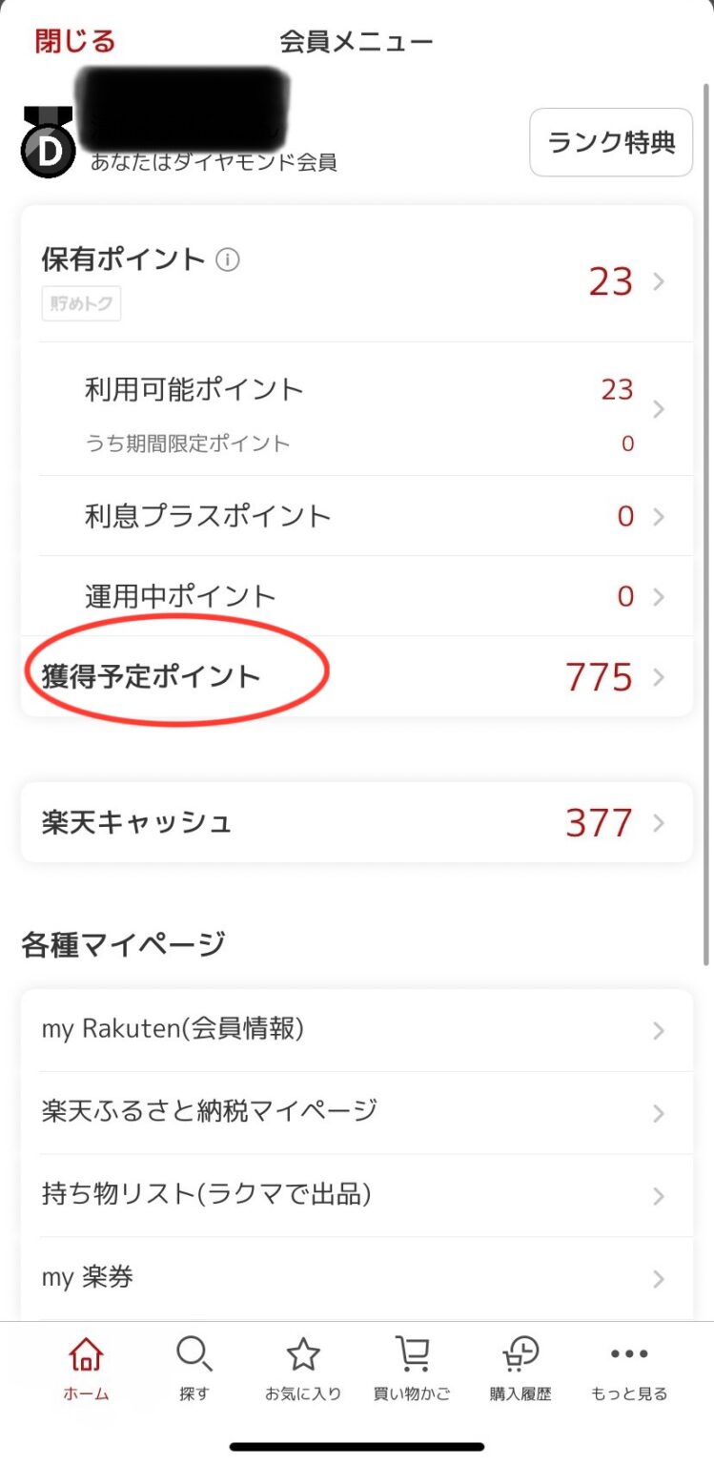Open the magnifier search icon labeled 探す
714x1465 pixels.
(194, 1355)
